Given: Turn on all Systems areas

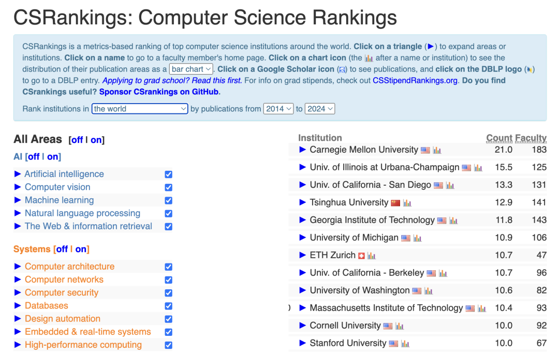Looking at the screenshot, I should click(81, 249).
